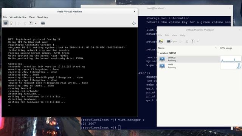Click Open button in Virtual Machine Manager
This screenshot has height=136, width=242.
[172, 42]
